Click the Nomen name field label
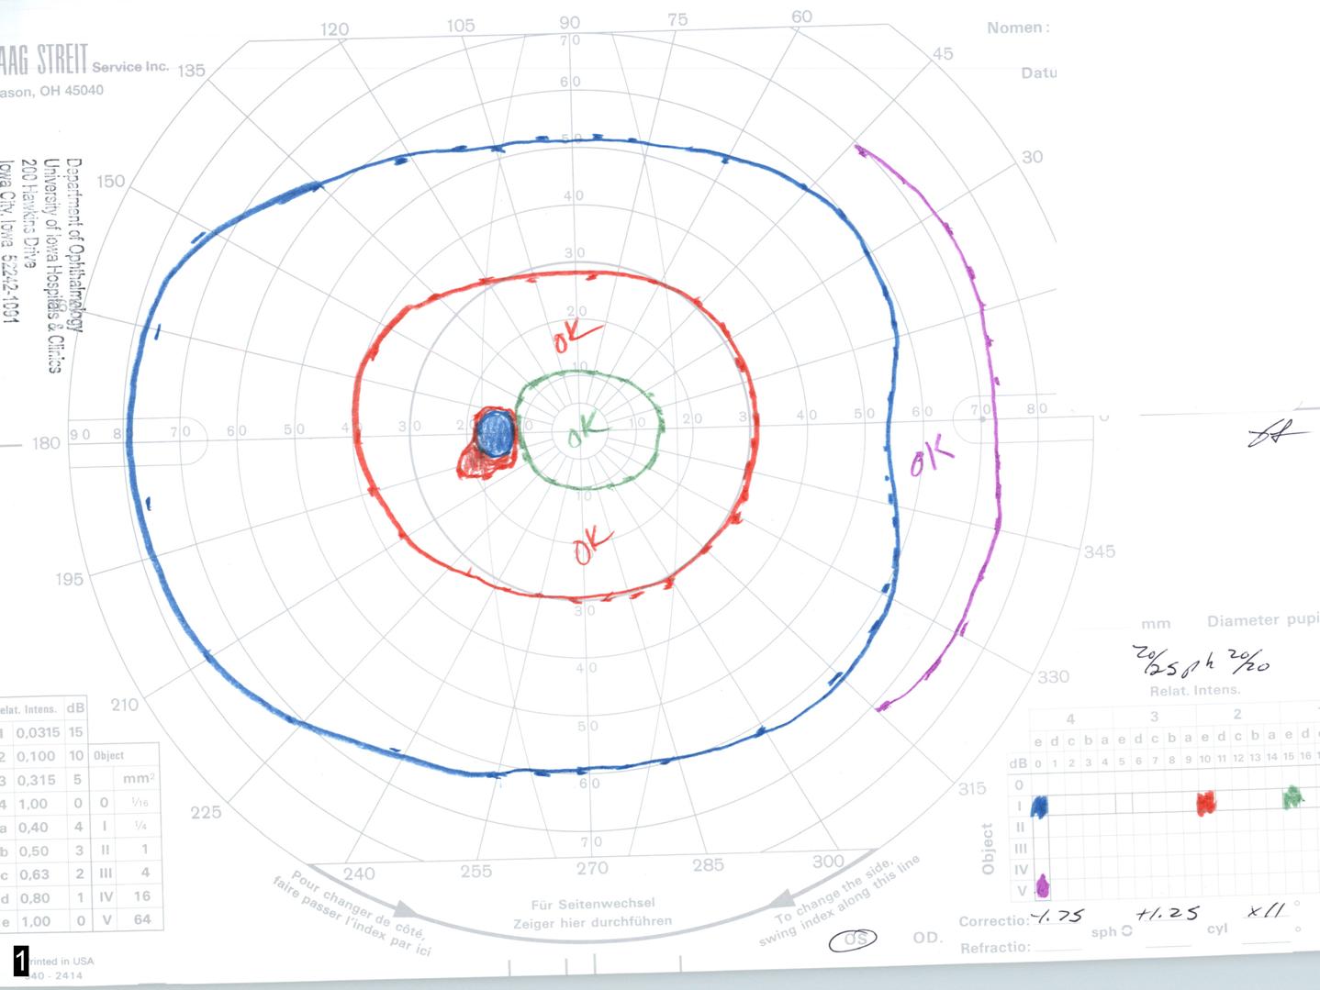The image size is (1320, 990). click(x=1017, y=28)
